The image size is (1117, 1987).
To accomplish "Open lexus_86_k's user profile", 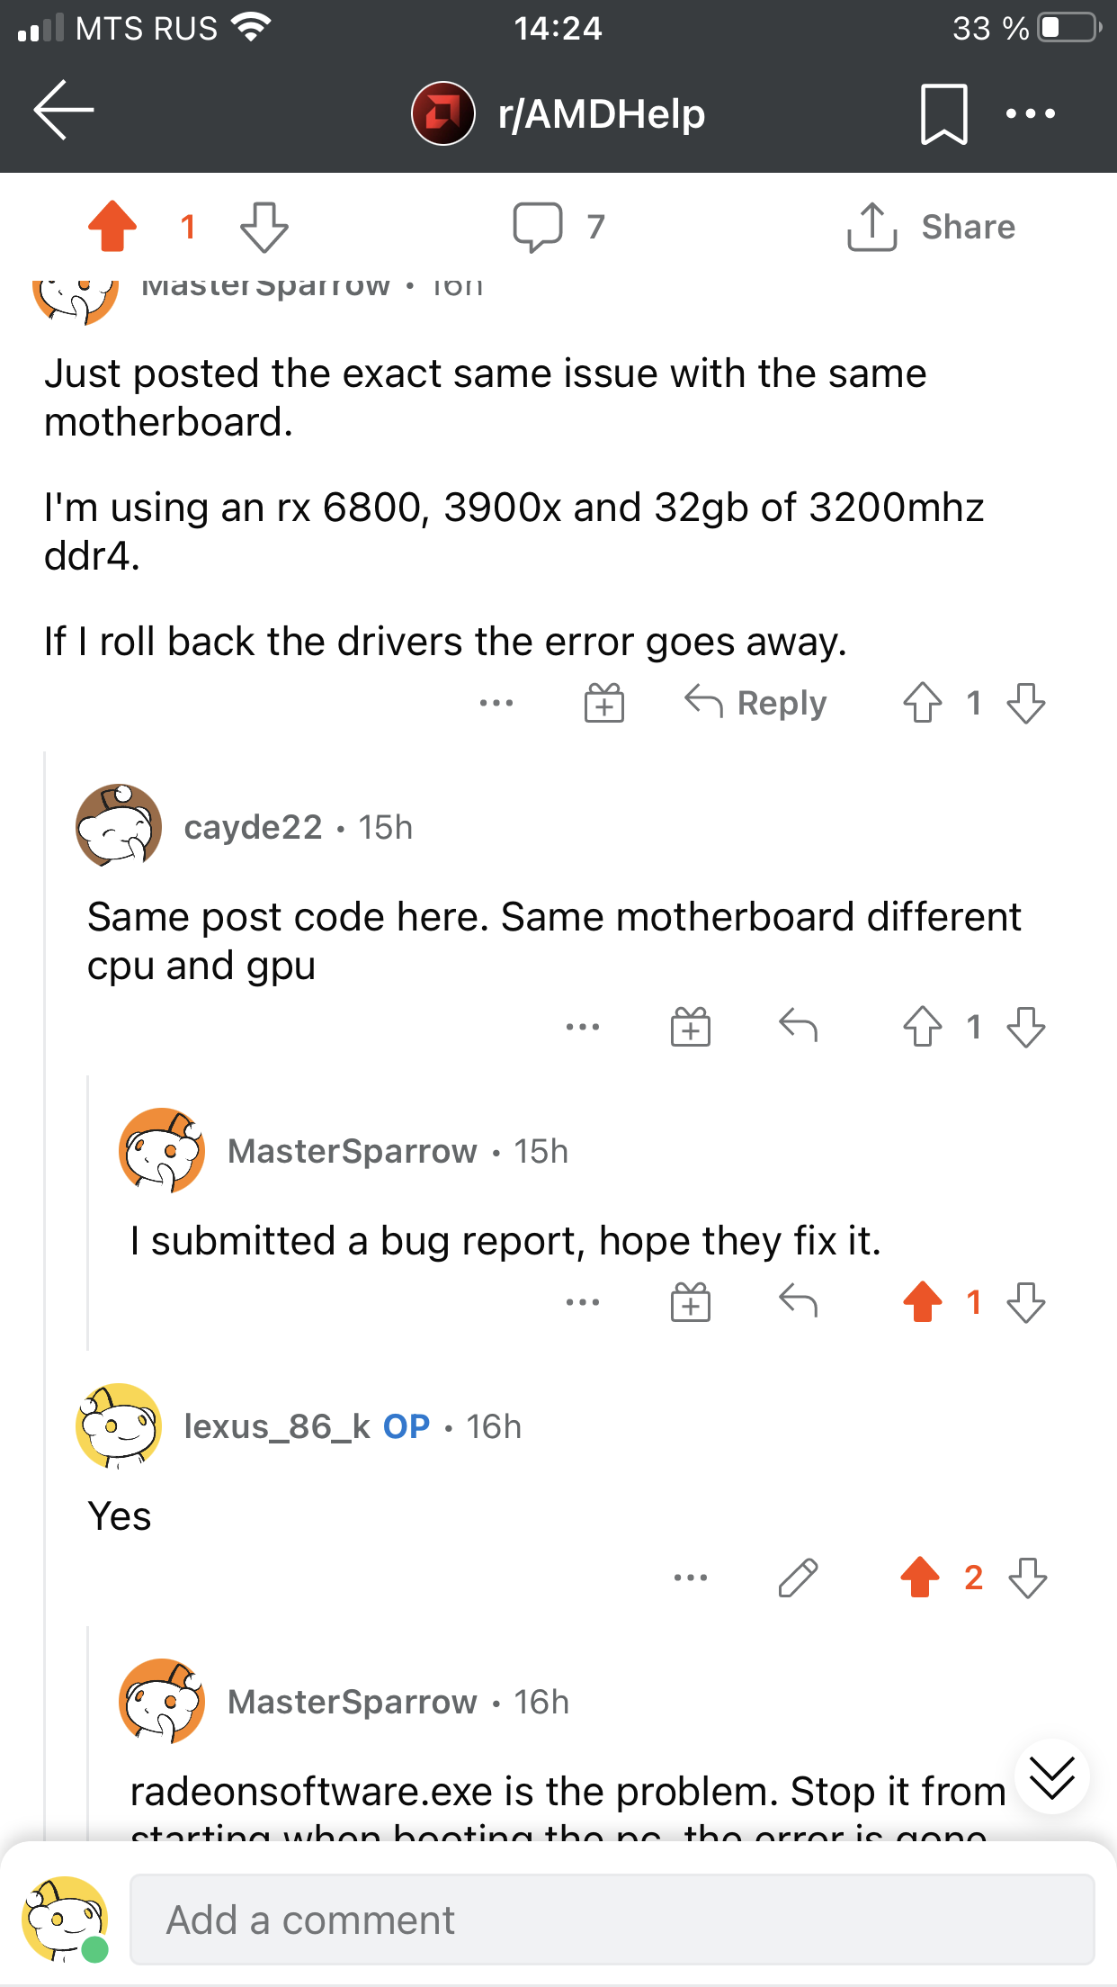I will (x=277, y=1426).
